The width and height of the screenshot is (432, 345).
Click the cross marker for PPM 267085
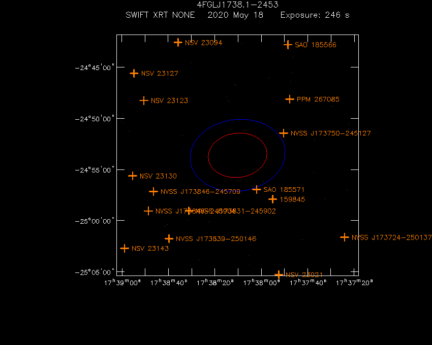[290, 99]
